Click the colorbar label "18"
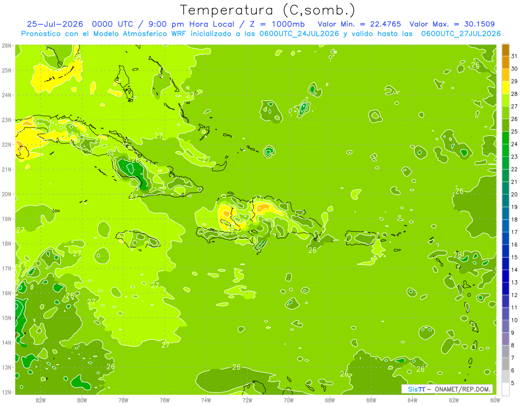This screenshot has width=526, height=406. pyautogui.click(x=515, y=219)
